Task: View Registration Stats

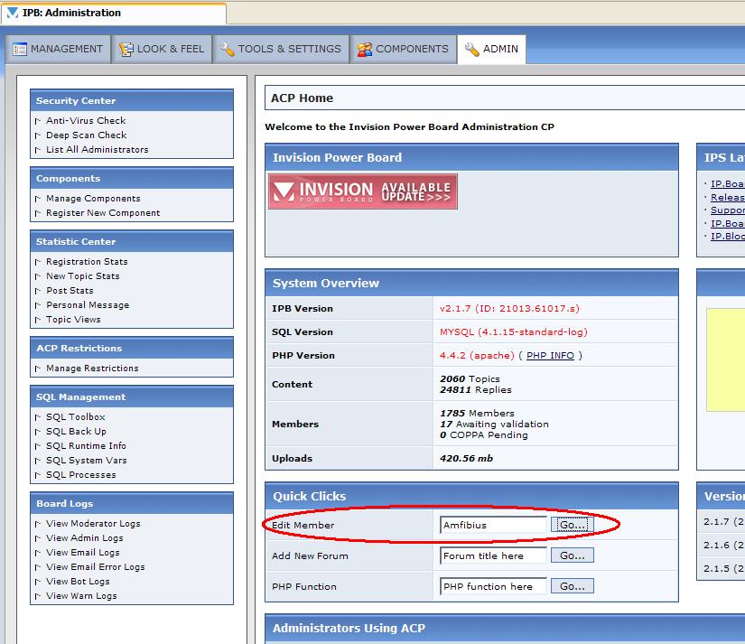Action: [87, 262]
